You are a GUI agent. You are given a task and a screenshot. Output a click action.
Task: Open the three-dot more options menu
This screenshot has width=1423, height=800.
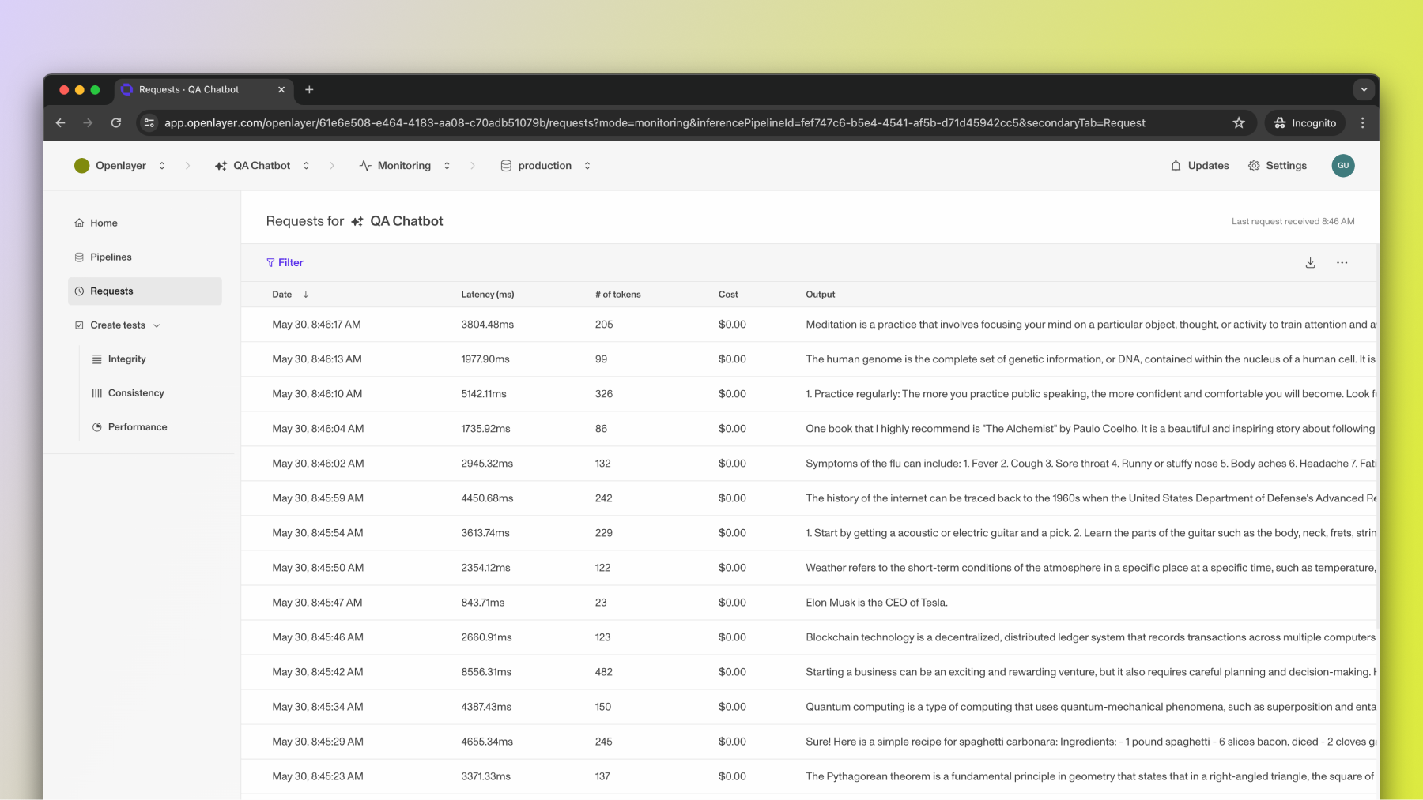[x=1342, y=263]
